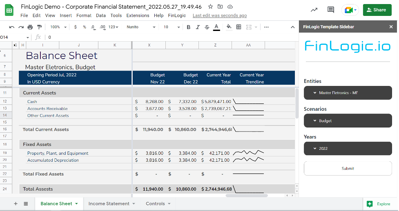The height and width of the screenshot is (211, 399).
Task: Open the number format 123 dropdown
Action: point(113,27)
